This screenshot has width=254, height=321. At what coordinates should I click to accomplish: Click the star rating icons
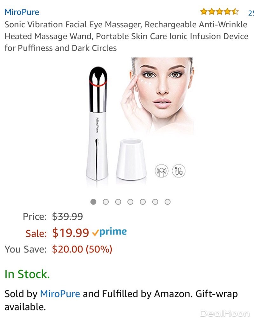219,12
